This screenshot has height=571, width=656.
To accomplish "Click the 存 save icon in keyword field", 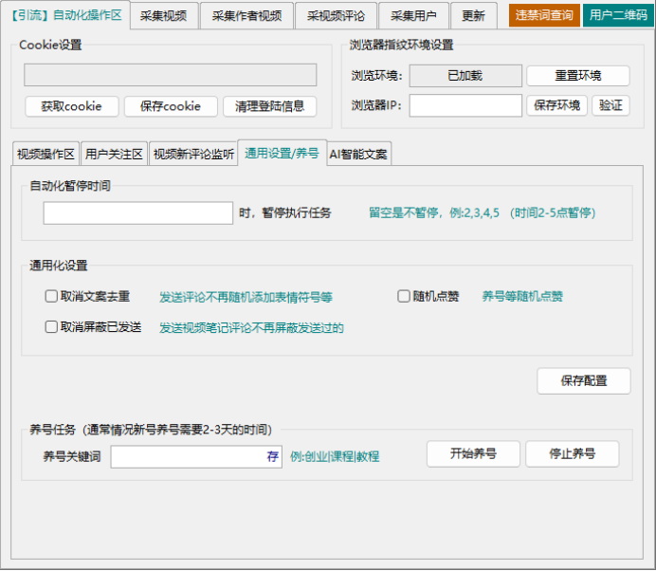I will (x=273, y=456).
